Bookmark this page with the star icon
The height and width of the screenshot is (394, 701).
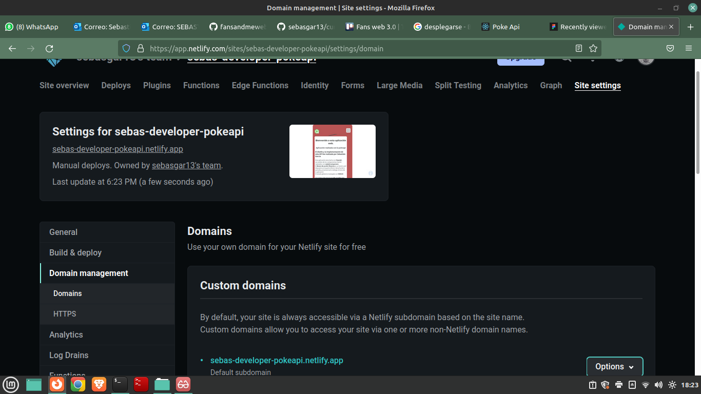593,49
